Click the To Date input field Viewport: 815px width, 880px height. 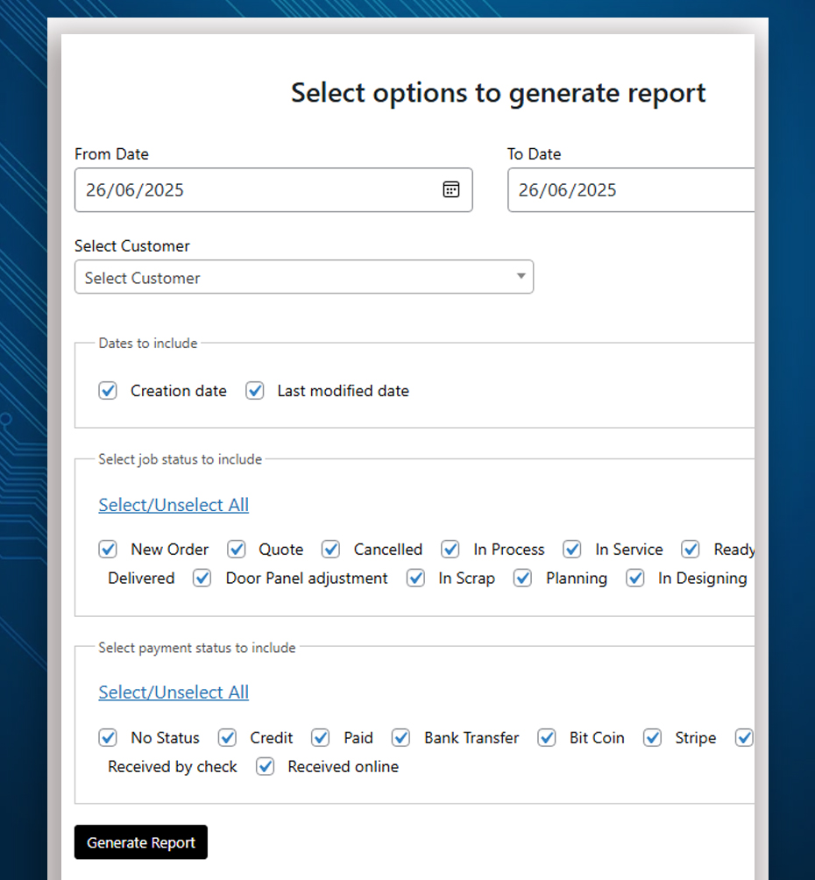(631, 189)
